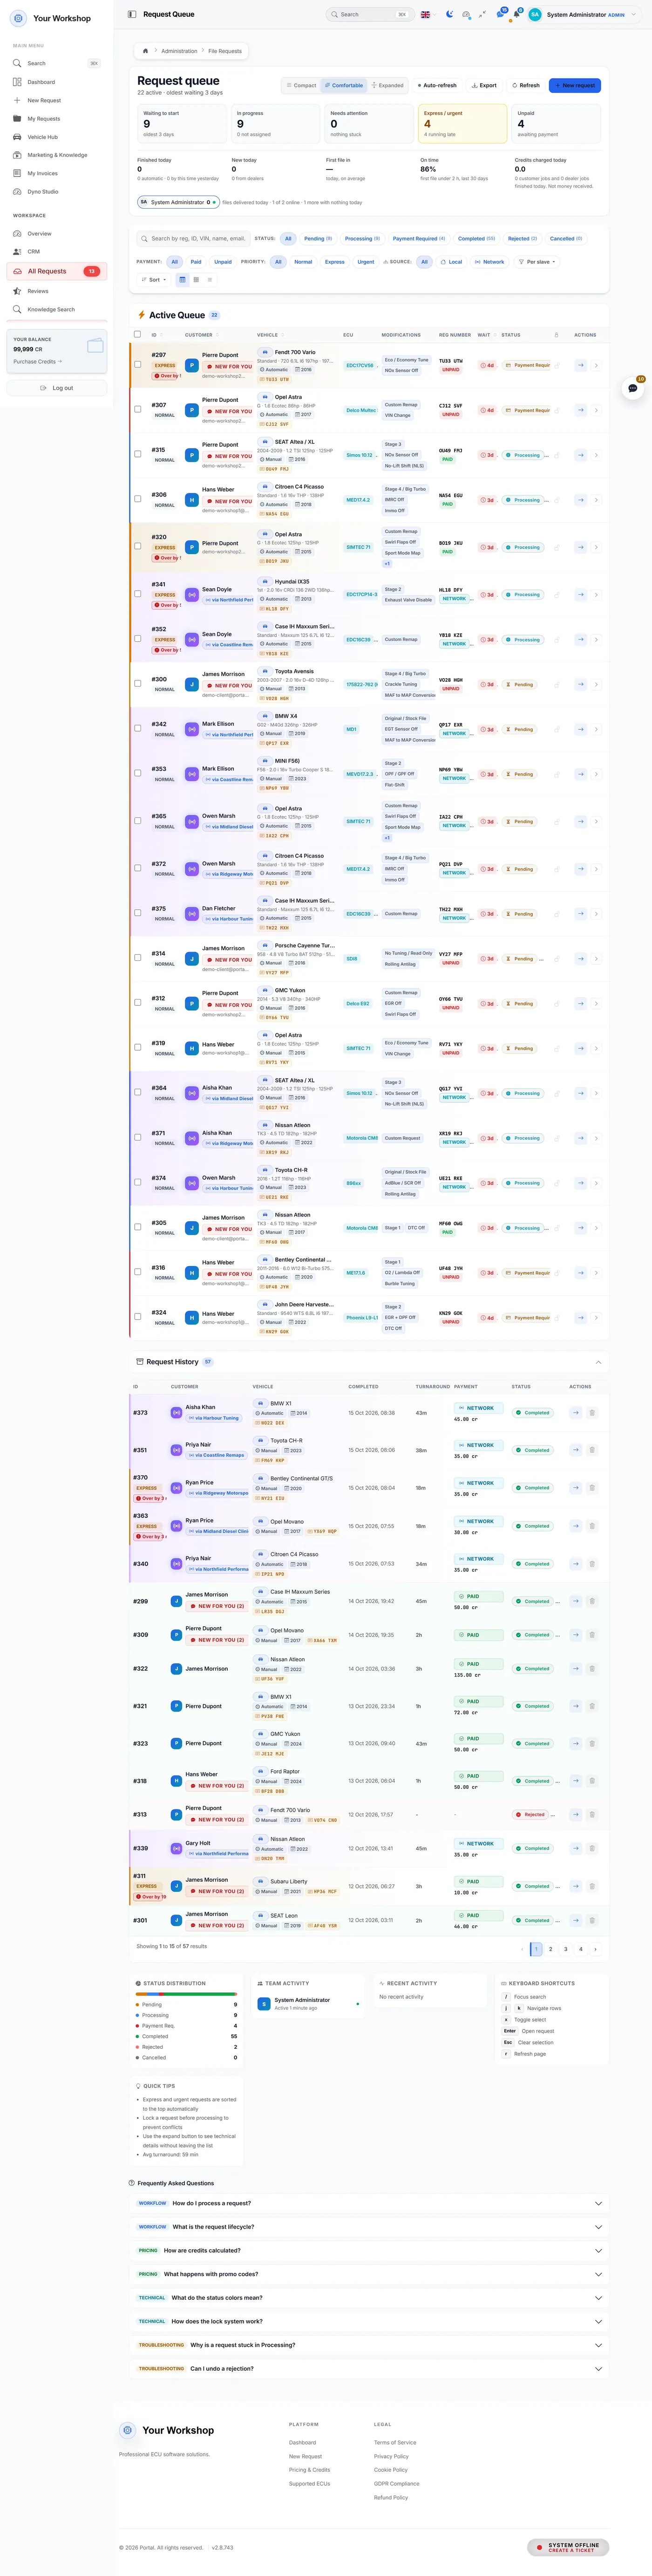Open the Per slave dropdown
Viewport: 652px width, 2576px height.
pos(538,262)
